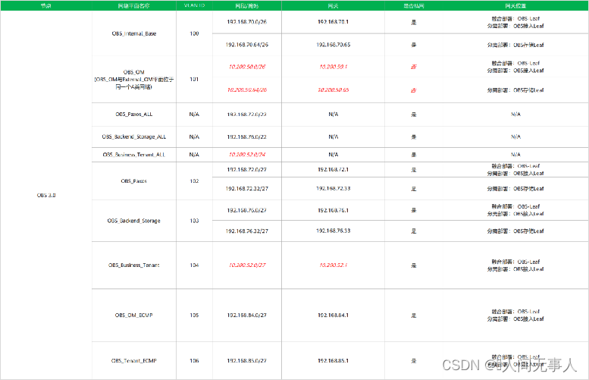Click the subnet 192.168.84.0/27 cell
This screenshot has width=589, height=380.
click(x=247, y=316)
